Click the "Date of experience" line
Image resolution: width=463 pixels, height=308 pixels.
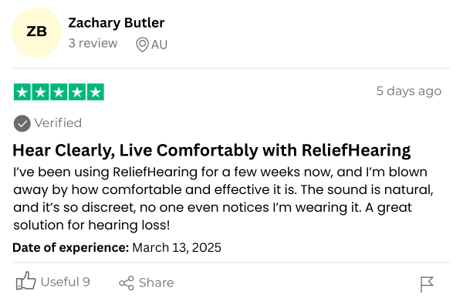tap(117, 247)
